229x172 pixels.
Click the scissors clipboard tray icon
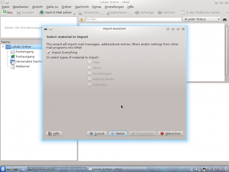coord(192,169)
